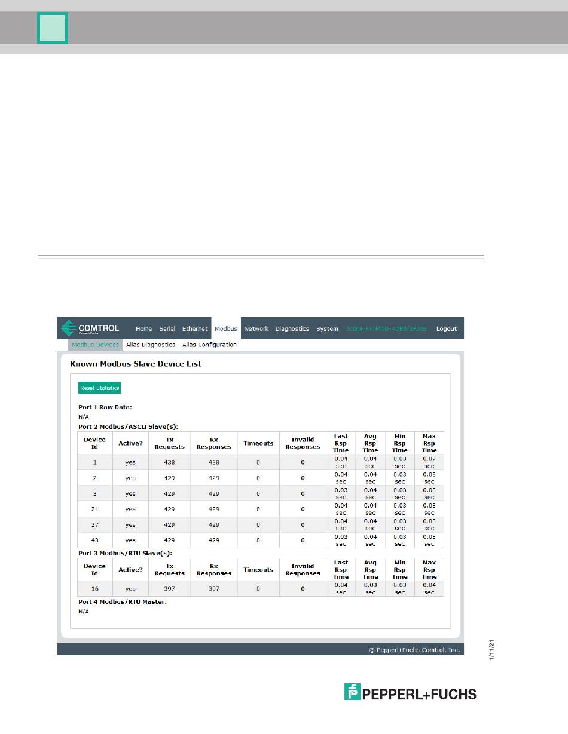Select Device Id 16 cell in Port 3 table
This screenshot has width=568, height=734.
coord(95,588)
